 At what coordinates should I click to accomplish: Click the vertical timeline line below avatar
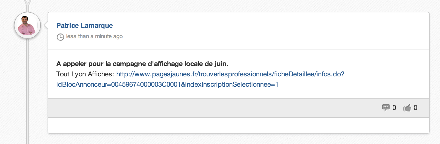click(x=27, y=90)
